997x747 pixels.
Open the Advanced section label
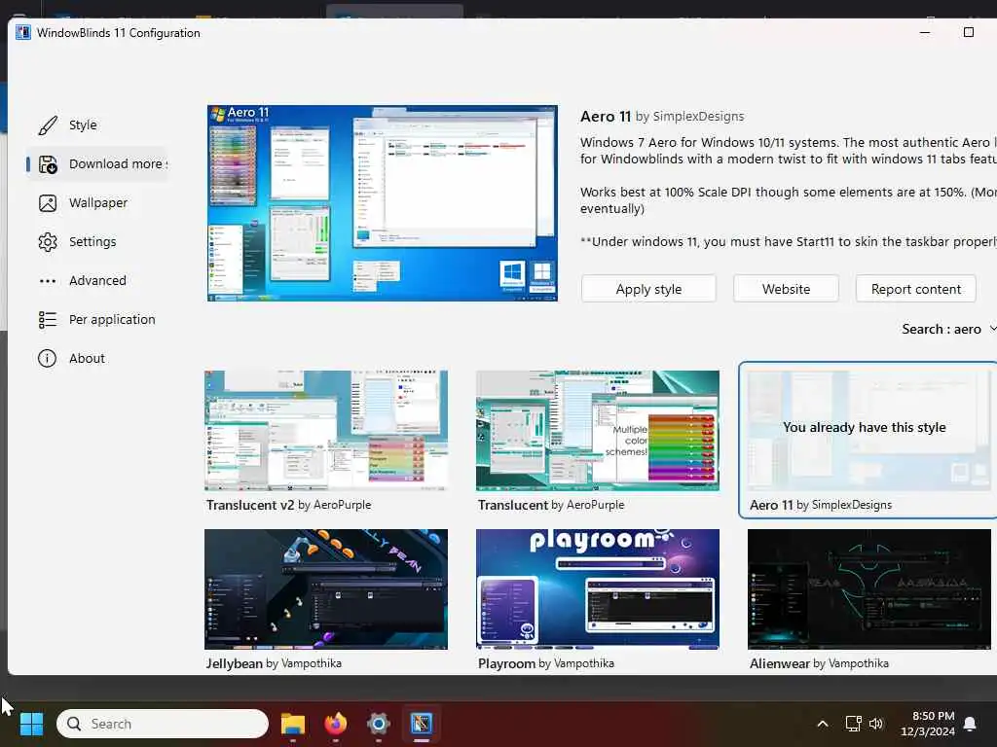point(97,281)
